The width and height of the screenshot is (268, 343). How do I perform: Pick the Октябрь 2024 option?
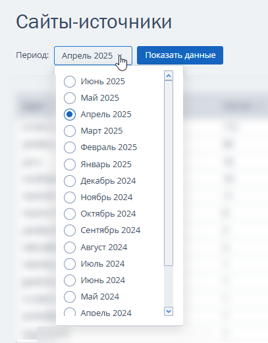coord(70,214)
